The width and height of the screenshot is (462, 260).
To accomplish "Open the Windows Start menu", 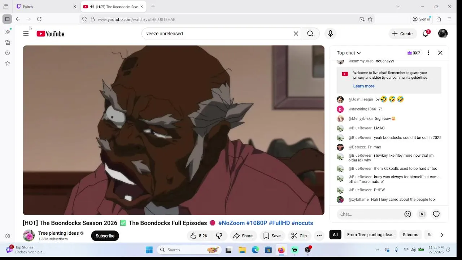I will (149, 250).
